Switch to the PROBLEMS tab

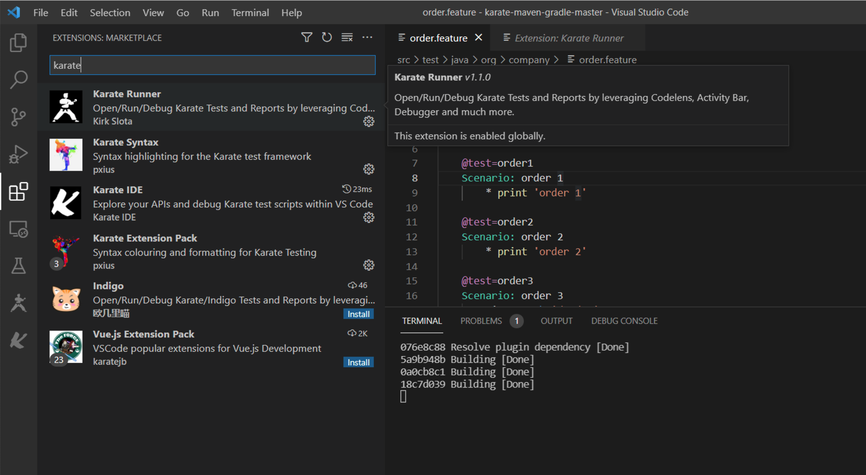coord(481,321)
